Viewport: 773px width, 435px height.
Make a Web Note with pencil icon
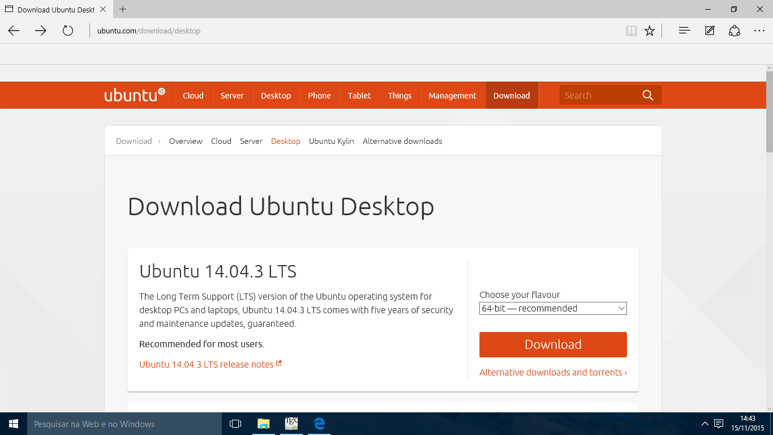pyautogui.click(x=710, y=31)
